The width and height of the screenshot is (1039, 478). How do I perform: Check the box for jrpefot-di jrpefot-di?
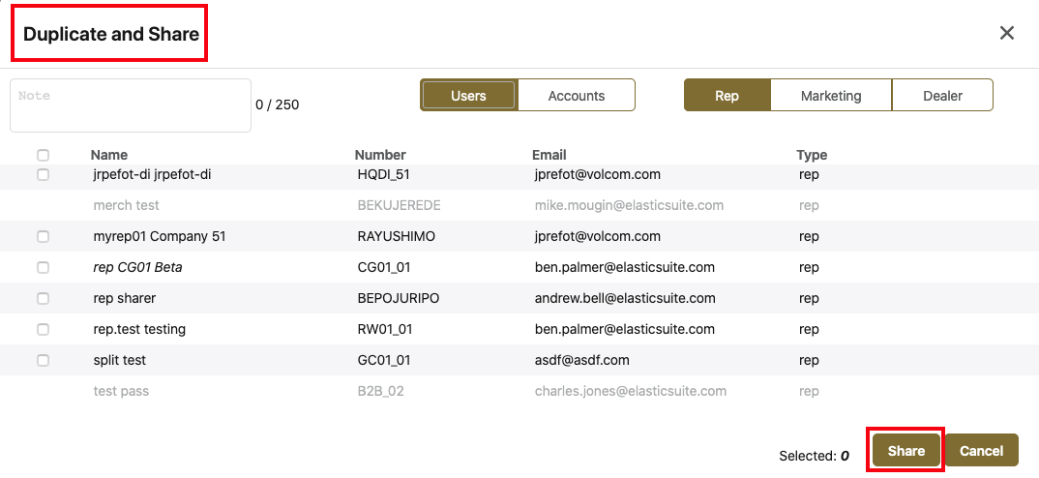click(43, 175)
